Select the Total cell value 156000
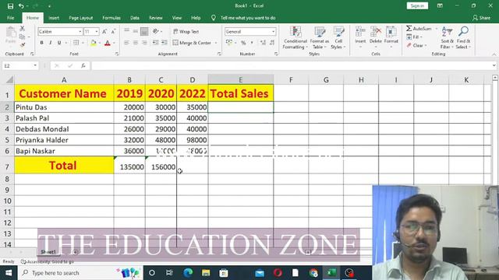Image resolution: width=499 pixels, height=280 pixels. pos(161,165)
